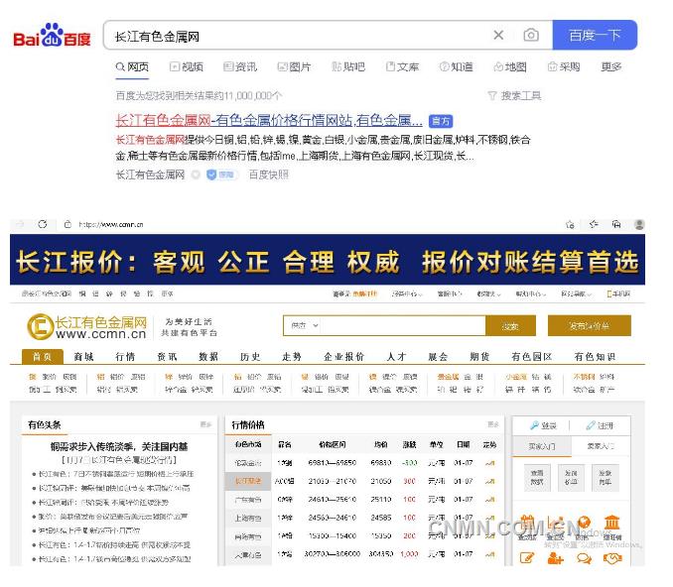The height and width of the screenshot is (587, 673).
Task: Click the gold 搜索 button on ccmn site
Action: (x=511, y=326)
